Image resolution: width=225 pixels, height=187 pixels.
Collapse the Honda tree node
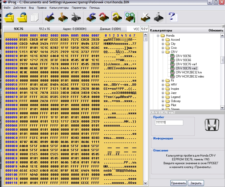coord(158,36)
